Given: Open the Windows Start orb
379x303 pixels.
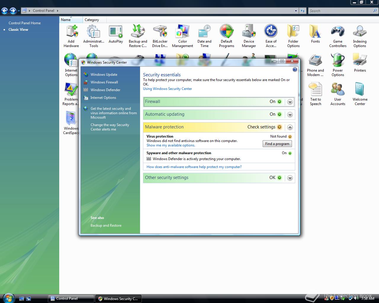Looking at the screenshot, I should coord(8,298).
